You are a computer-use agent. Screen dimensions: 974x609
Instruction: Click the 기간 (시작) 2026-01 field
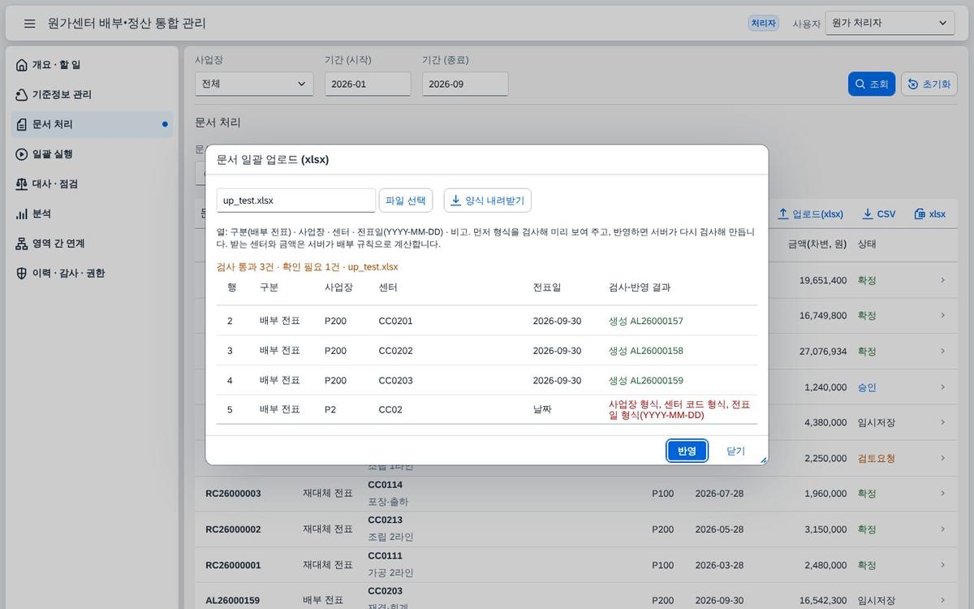368,84
